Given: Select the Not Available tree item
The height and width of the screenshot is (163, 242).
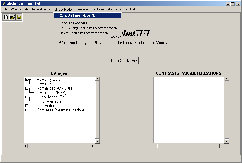Looking at the screenshot, I should (x=51, y=101).
